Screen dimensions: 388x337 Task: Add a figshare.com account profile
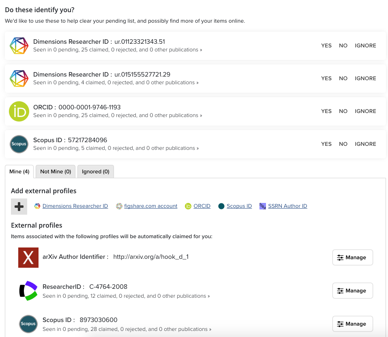151,206
